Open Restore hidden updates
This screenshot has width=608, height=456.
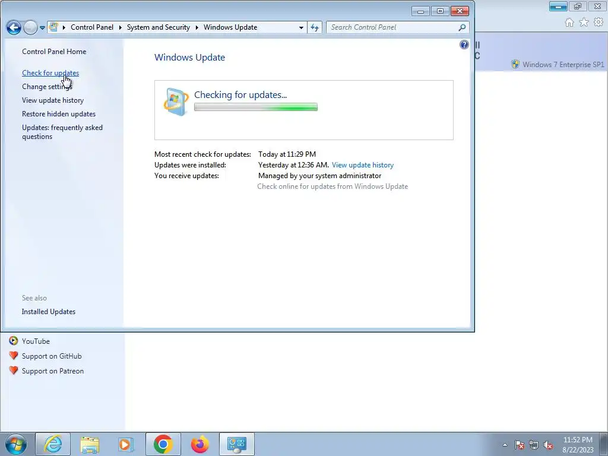coord(59,113)
